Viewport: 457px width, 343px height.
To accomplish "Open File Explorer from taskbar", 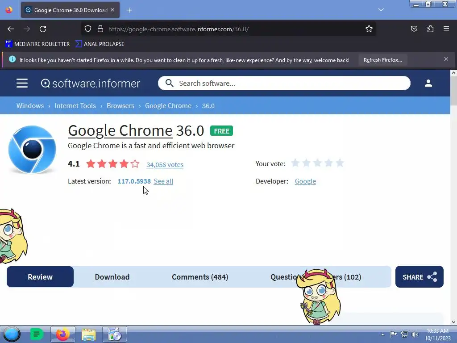I will (x=89, y=334).
